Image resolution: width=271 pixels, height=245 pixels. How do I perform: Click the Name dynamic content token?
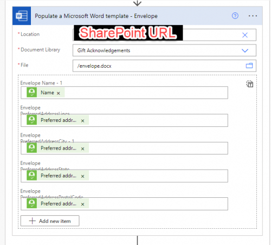click(46, 93)
